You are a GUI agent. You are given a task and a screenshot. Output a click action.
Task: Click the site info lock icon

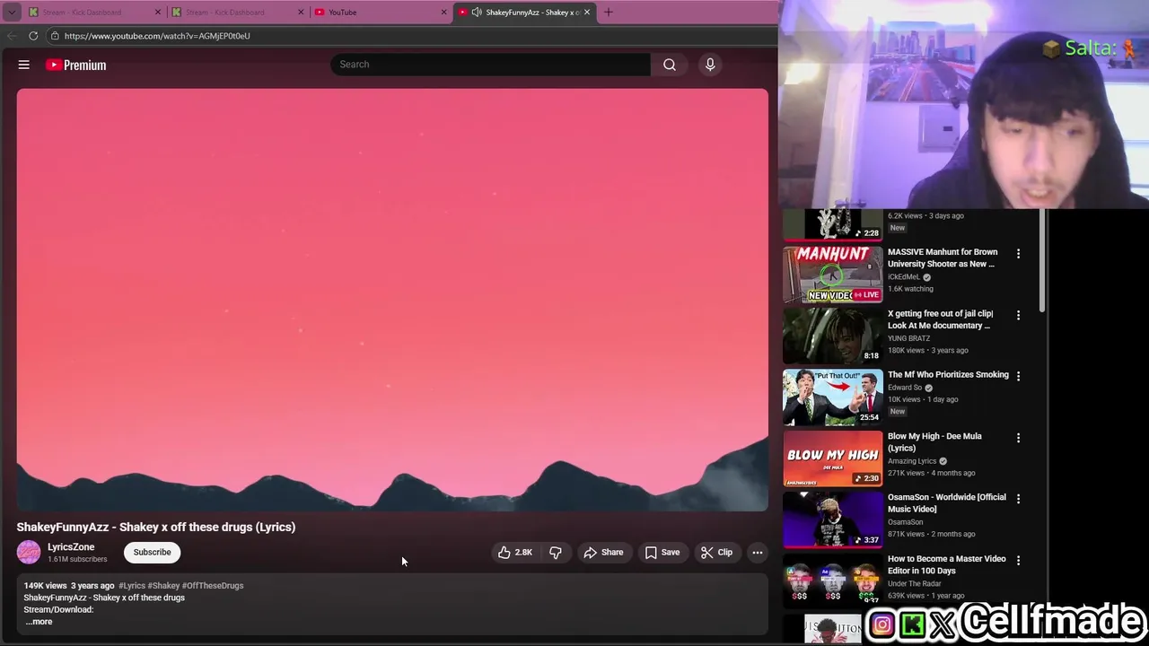click(55, 36)
